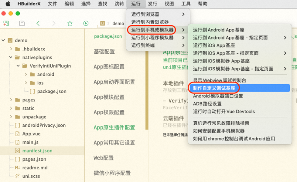Open ADB 路径设置

[240, 104]
